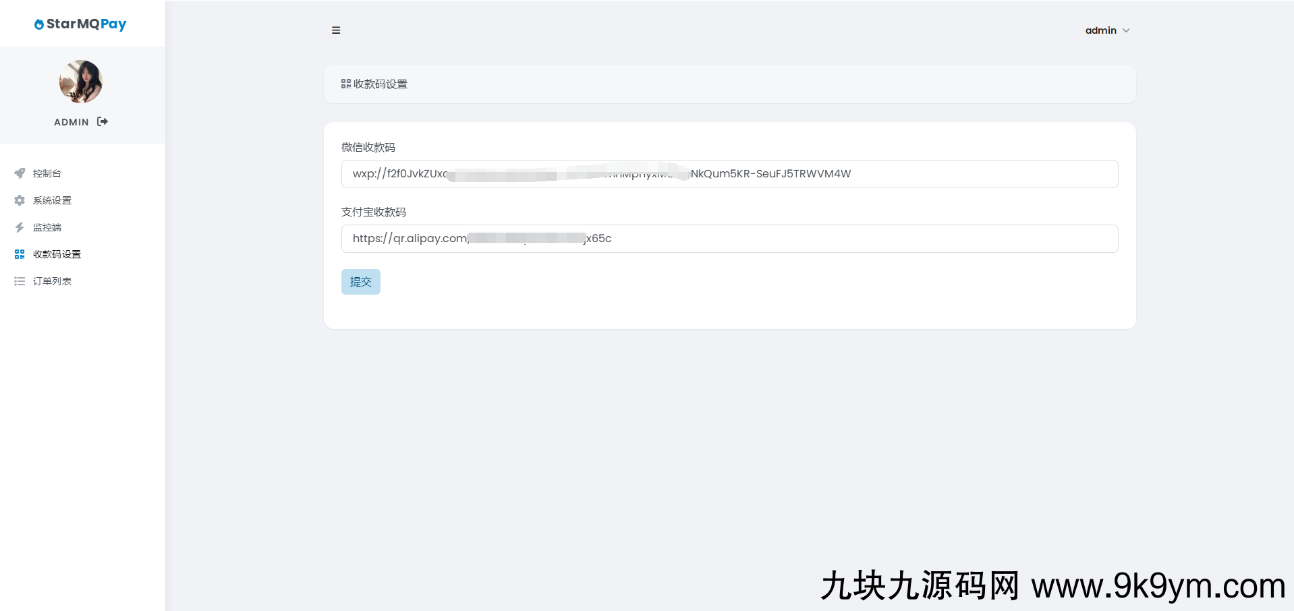Open the 订单列表 menu item
Screen dimensions: 1294x611
click(x=53, y=281)
